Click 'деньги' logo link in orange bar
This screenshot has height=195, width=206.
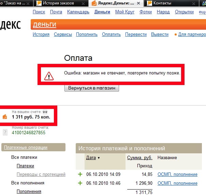click(x=45, y=25)
